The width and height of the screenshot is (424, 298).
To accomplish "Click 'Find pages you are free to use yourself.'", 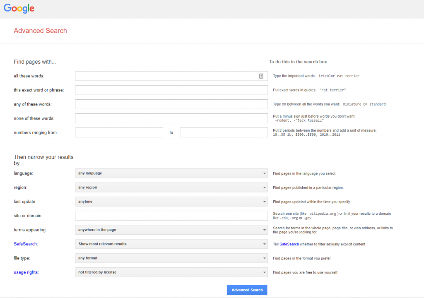I will click(x=306, y=273).
